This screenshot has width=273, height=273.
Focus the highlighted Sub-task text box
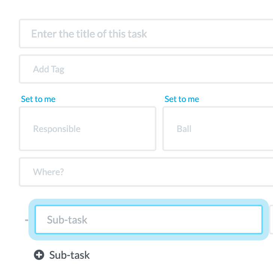(148, 219)
